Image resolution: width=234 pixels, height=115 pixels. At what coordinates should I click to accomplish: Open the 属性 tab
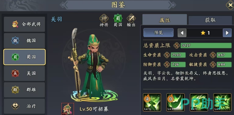[x=165, y=20]
